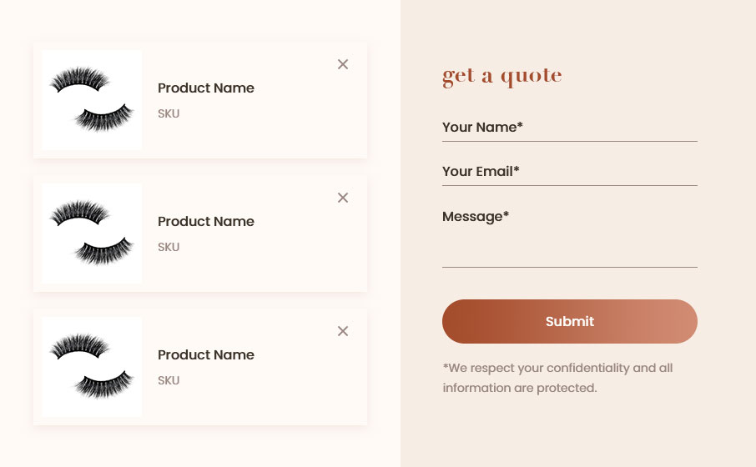The image size is (756, 467).
Task: Submit the quote request form
Action: (x=569, y=321)
